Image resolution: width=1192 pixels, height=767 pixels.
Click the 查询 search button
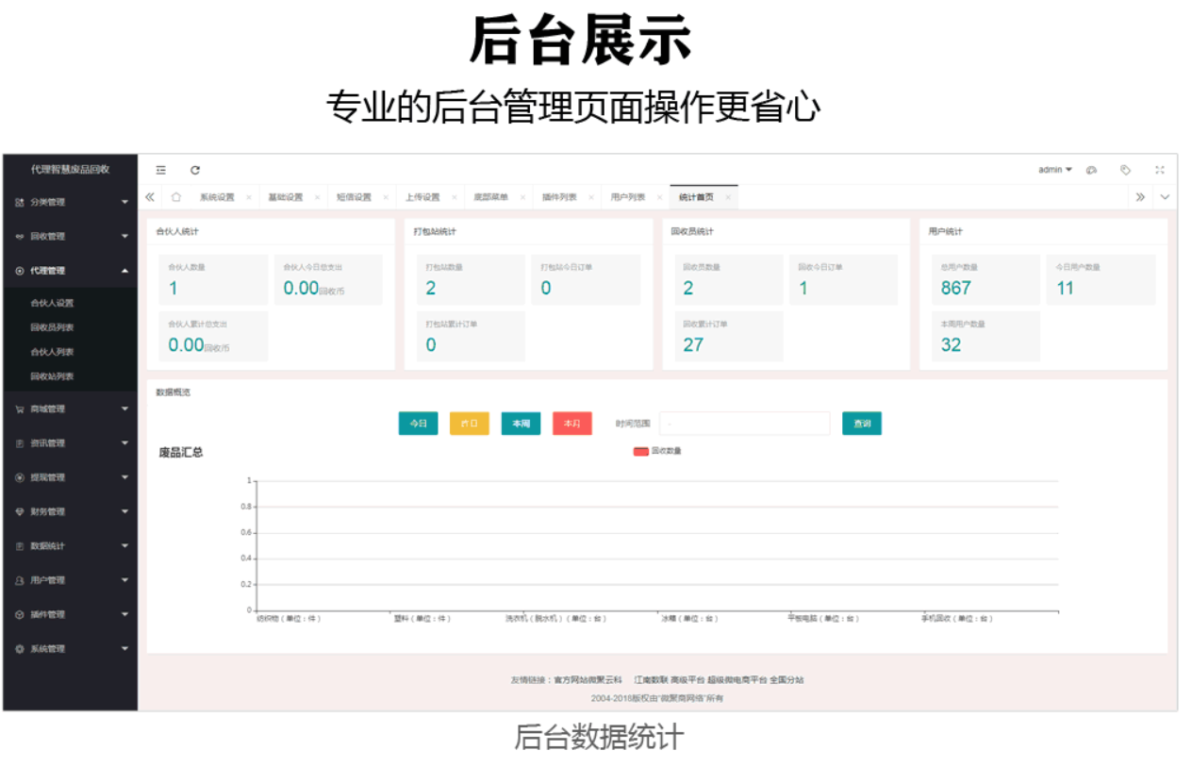click(861, 424)
